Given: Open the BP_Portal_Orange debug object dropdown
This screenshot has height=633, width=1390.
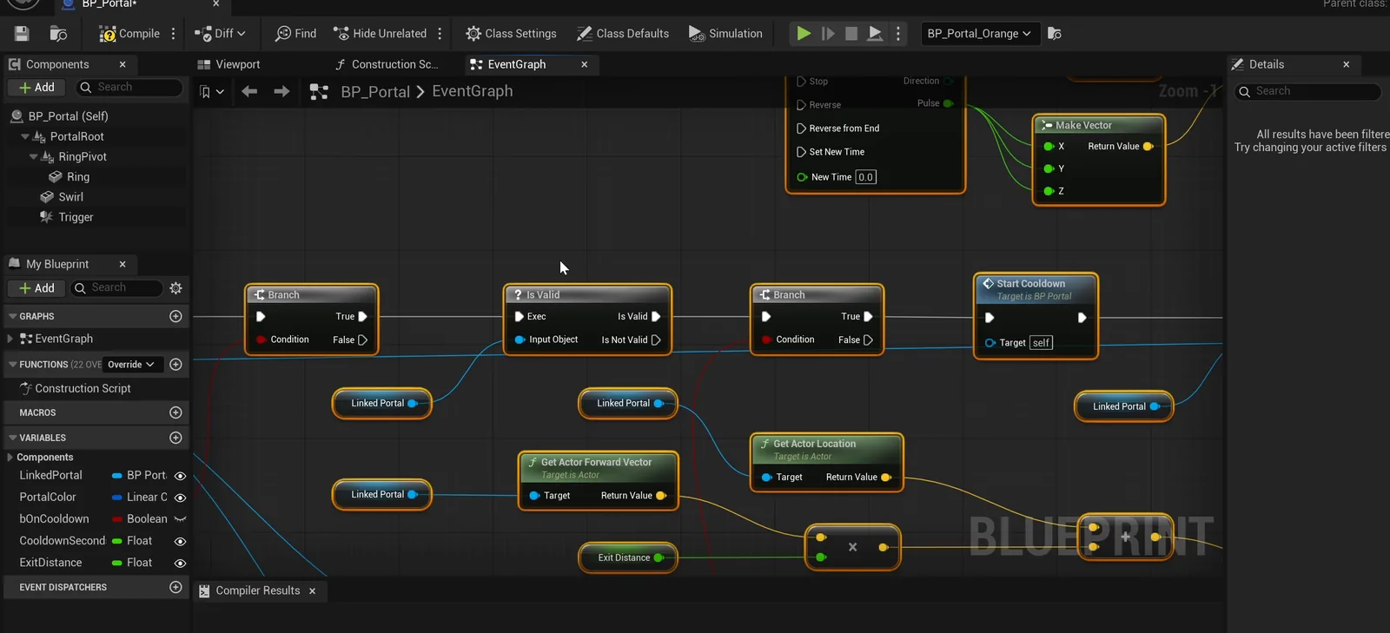Looking at the screenshot, I should (x=978, y=34).
